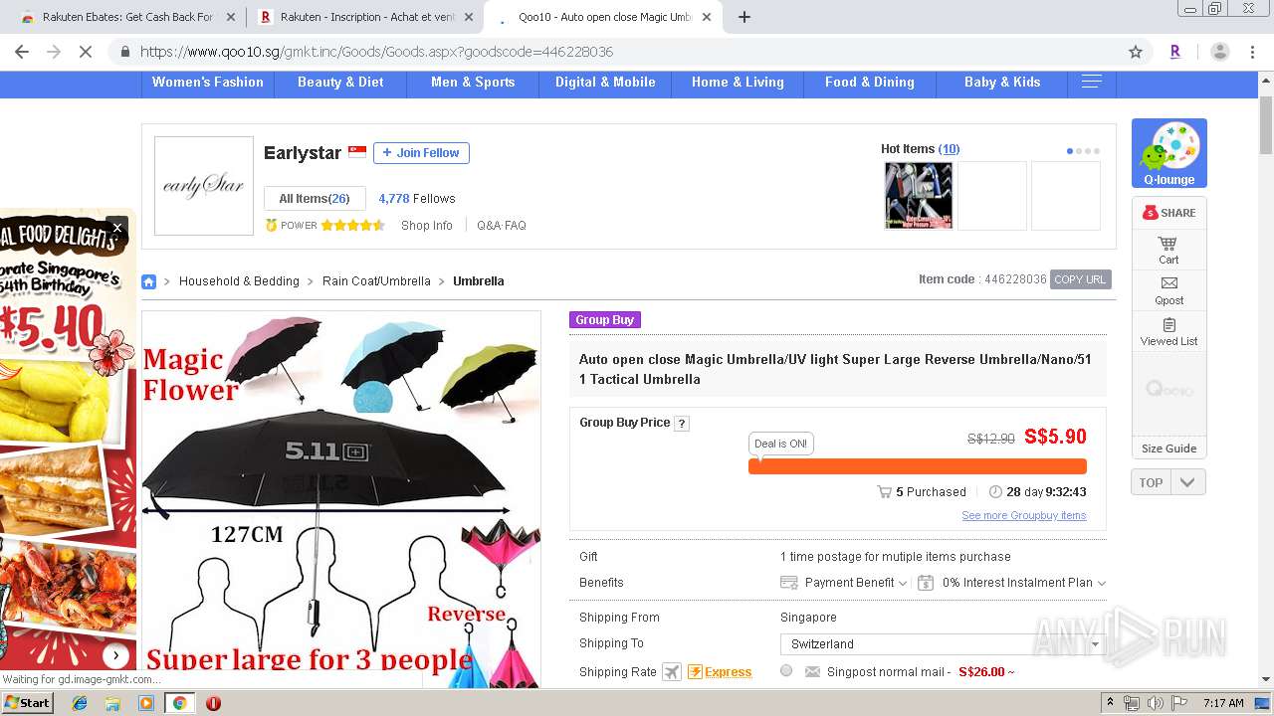The width and height of the screenshot is (1274, 716).
Task: Open the first Hot Items thumbnail
Action: (919, 196)
